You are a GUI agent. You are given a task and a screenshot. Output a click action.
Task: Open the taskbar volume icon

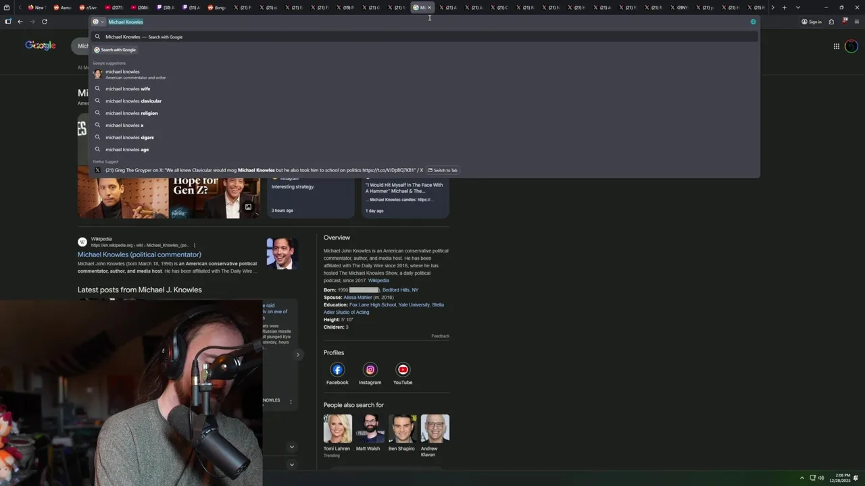[x=821, y=478]
